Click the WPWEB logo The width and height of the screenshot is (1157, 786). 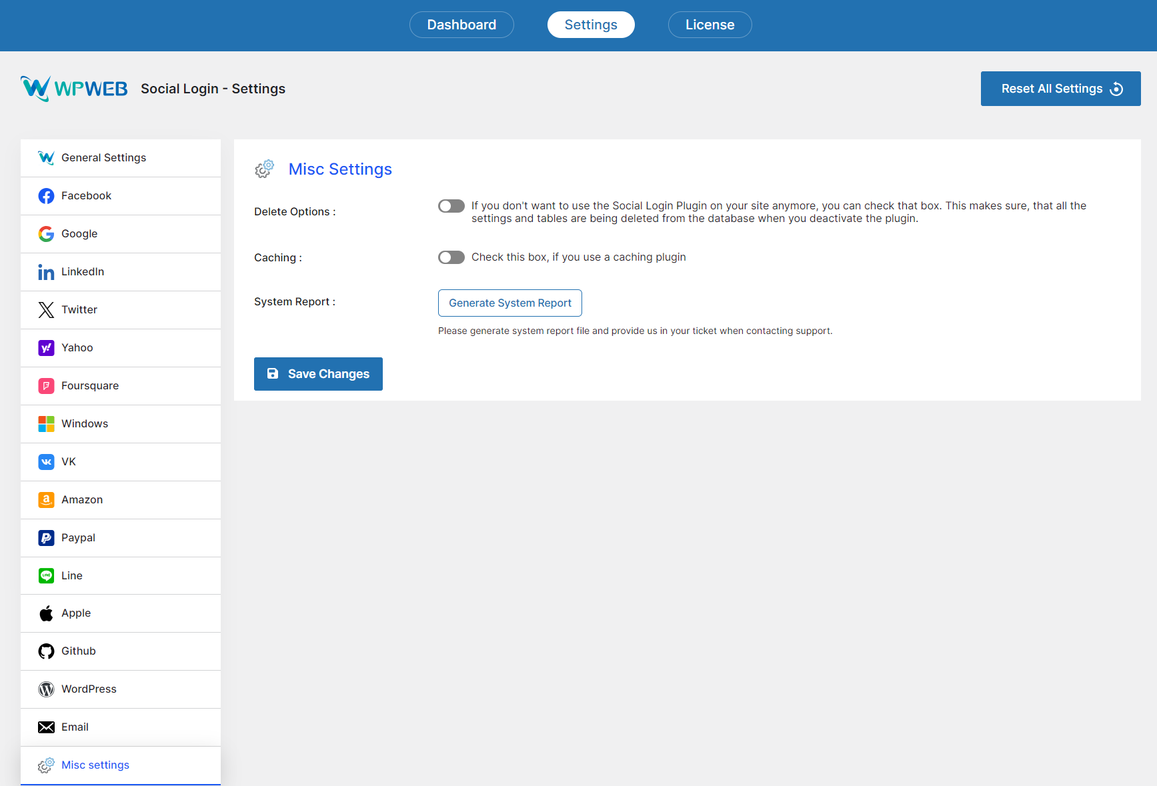pyautogui.click(x=74, y=89)
